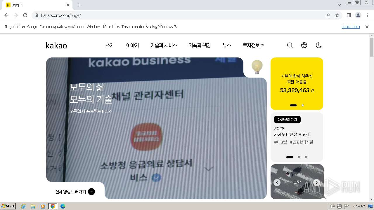Open the tab search dropdown arrow

click(339, 5)
